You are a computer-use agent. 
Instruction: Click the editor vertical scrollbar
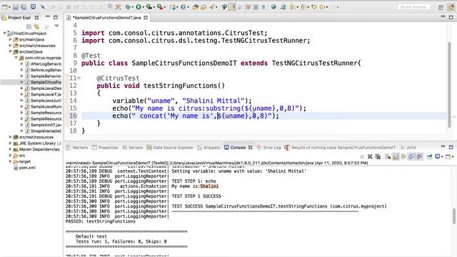pos(449,84)
